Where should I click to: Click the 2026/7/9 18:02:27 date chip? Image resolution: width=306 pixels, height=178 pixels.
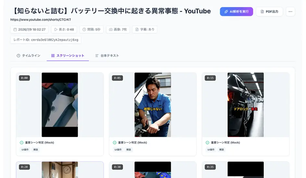coord(30,30)
